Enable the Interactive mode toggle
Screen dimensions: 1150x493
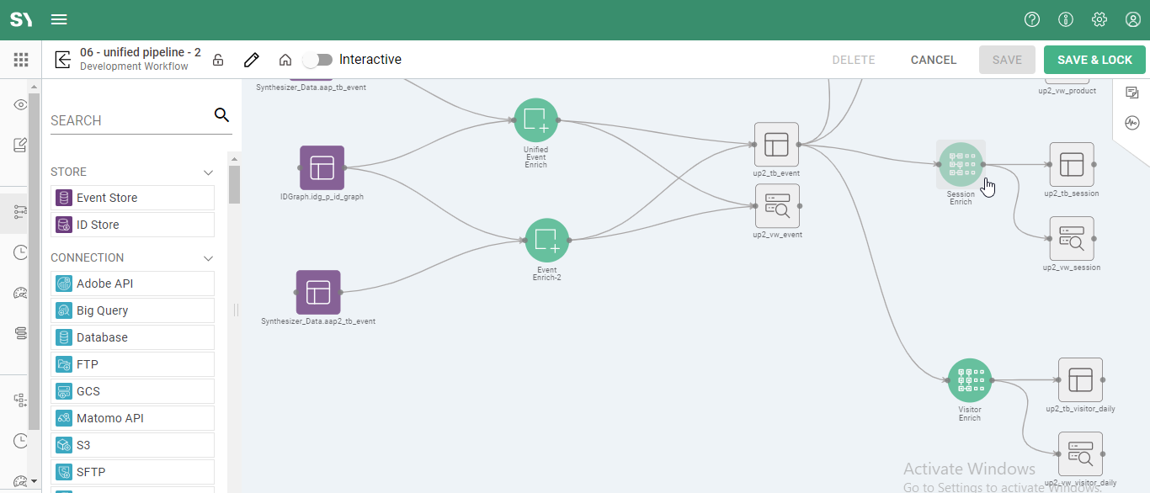(318, 60)
